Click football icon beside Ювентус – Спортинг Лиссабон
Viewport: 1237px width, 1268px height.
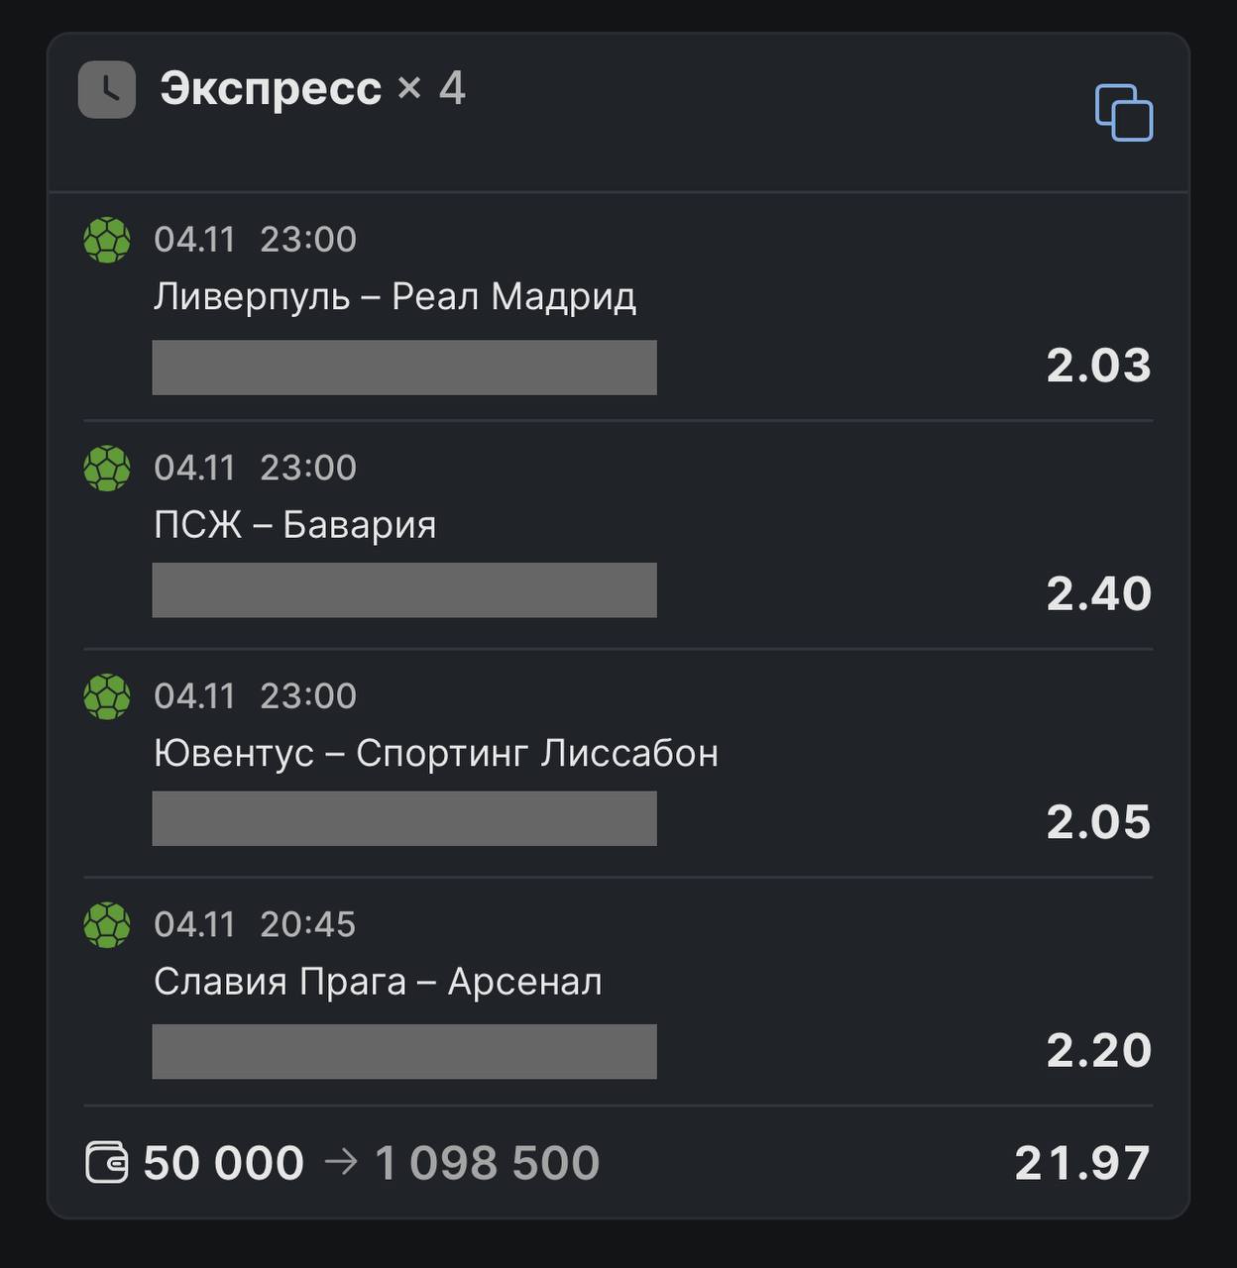(107, 696)
